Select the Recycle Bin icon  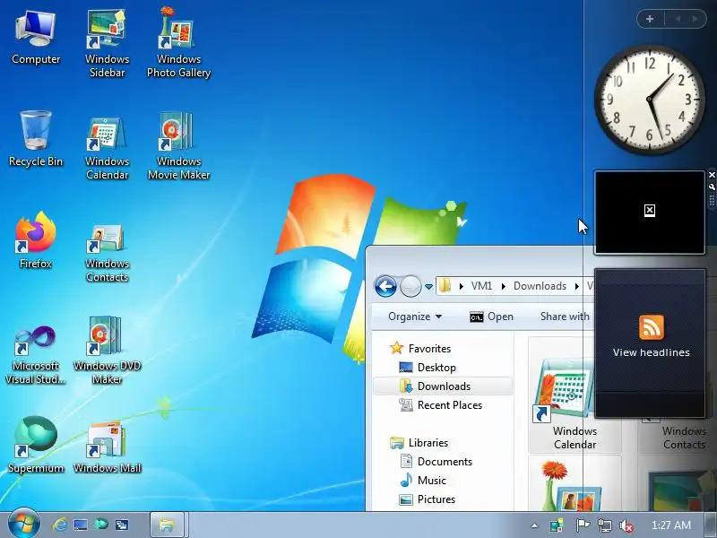(36, 139)
